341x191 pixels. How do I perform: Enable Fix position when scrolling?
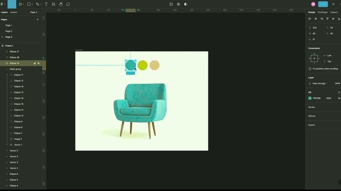point(310,68)
